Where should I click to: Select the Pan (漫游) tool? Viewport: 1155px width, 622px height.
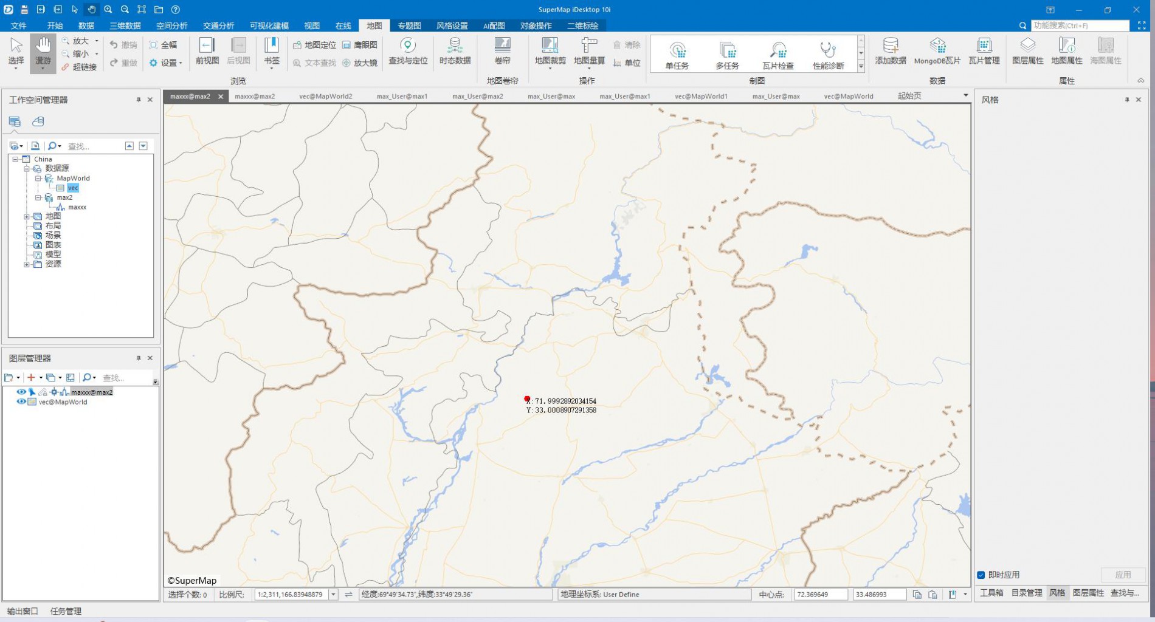click(x=43, y=51)
